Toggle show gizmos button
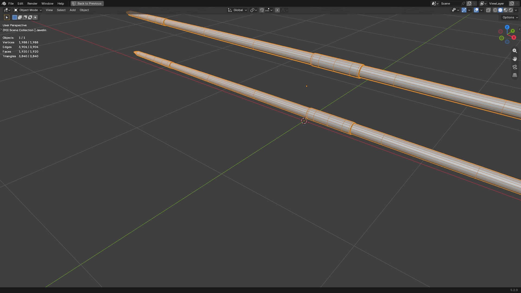Screen dimensions: 521x293 coord(464,10)
